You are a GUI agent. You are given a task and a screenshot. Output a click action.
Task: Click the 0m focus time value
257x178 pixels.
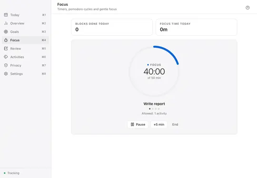(164, 30)
